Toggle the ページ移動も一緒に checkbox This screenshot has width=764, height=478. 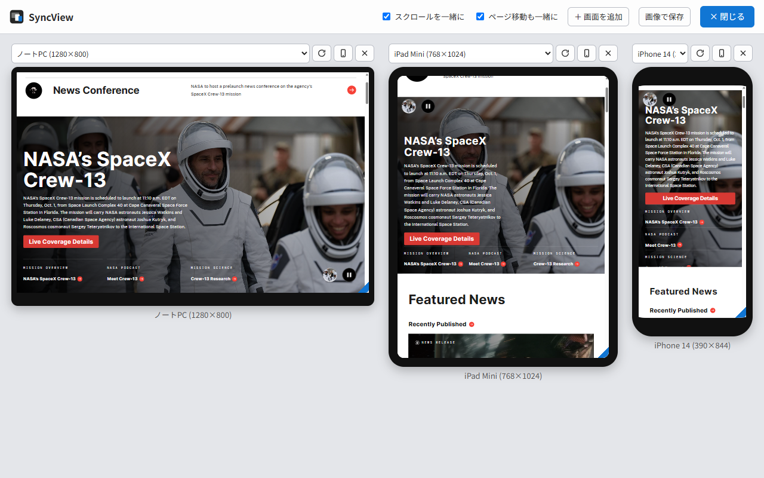[480, 17]
